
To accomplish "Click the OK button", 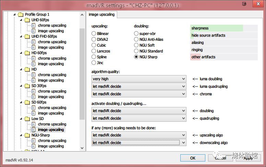I will 193,158.
